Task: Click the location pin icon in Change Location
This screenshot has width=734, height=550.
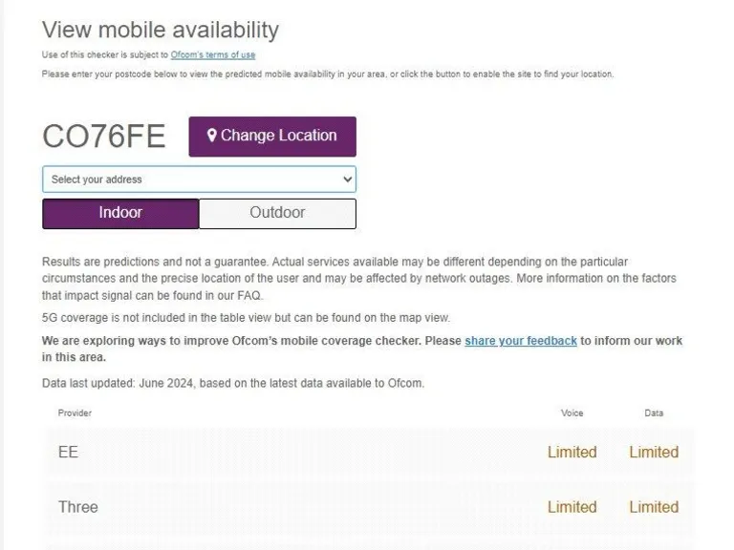Action: coord(212,136)
